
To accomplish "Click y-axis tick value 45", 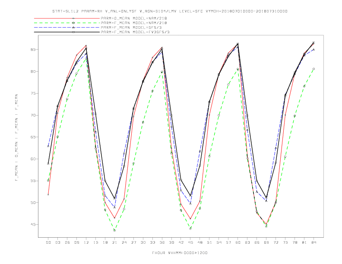I will pos(33,225).
